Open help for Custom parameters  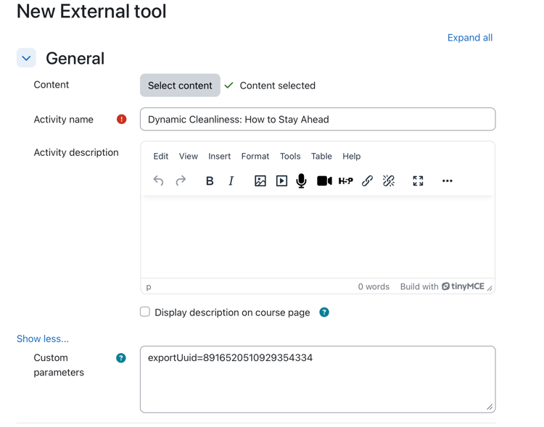120,358
